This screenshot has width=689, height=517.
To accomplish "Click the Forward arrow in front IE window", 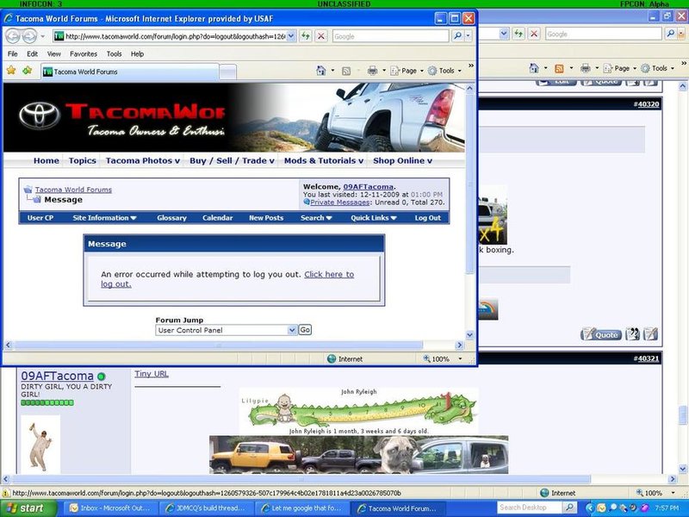I will click(29, 36).
